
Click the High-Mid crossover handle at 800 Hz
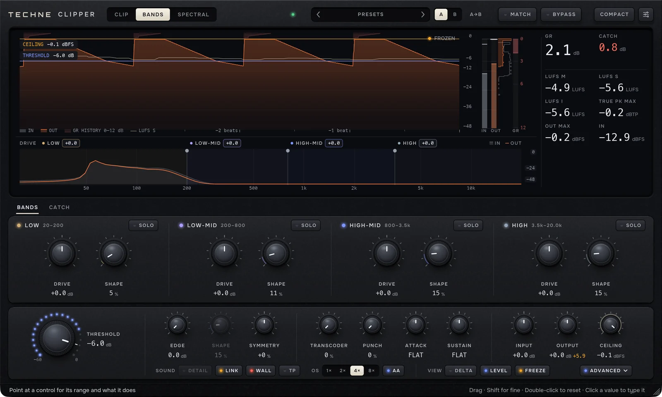[x=288, y=151]
